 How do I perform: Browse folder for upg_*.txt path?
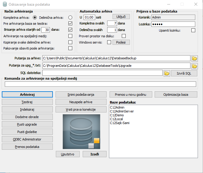click(x=194, y=66)
